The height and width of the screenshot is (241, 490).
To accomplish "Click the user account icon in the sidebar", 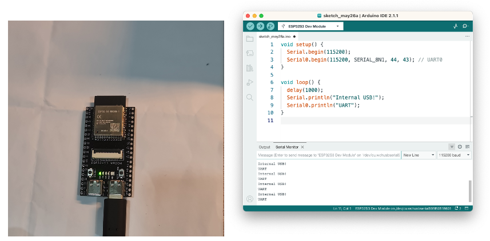I will click(250, 199).
